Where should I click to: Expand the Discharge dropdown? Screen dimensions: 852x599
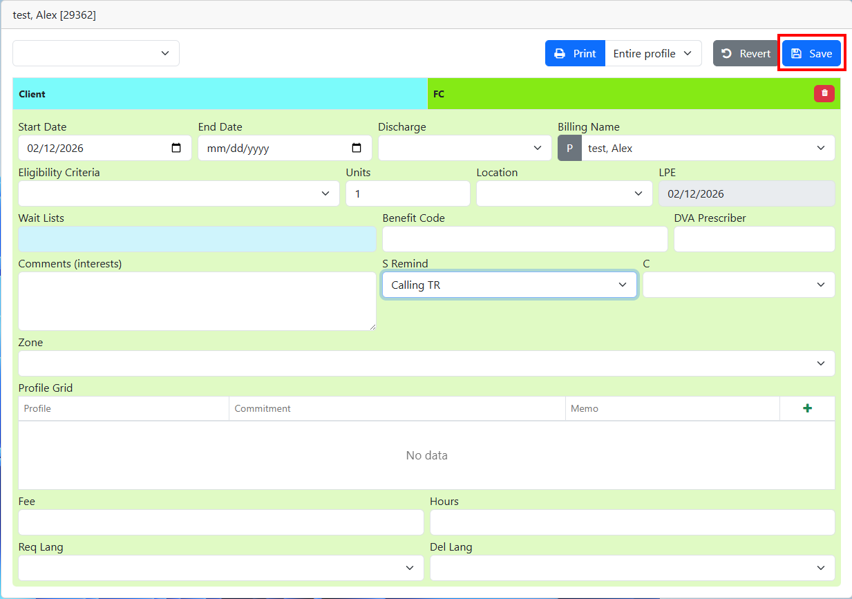coord(462,148)
